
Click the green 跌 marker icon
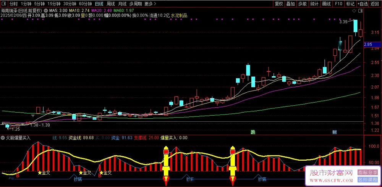tap(253, 132)
